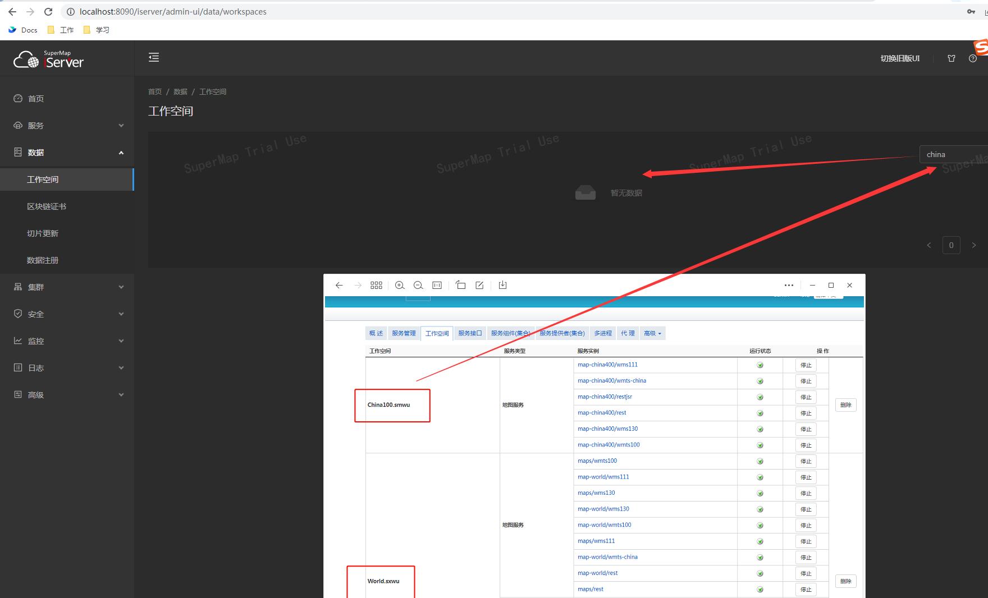The image size is (988, 598).
Task: Go to previous image in image viewer
Action: (x=339, y=285)
